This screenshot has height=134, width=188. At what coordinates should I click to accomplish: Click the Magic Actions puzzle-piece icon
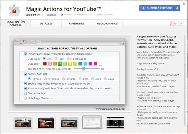[14, 11]
